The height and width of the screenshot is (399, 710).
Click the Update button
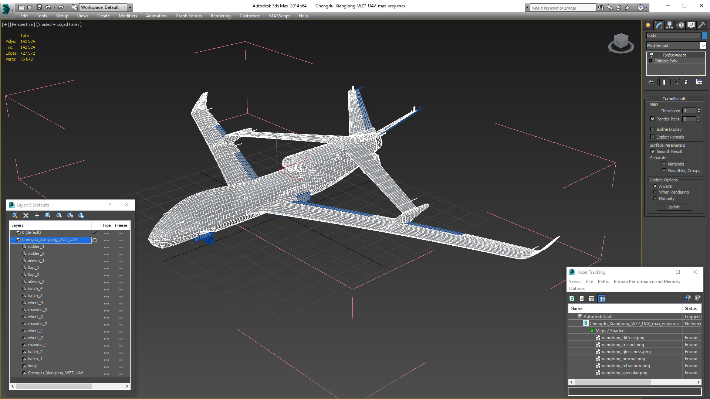pos(674,207)
